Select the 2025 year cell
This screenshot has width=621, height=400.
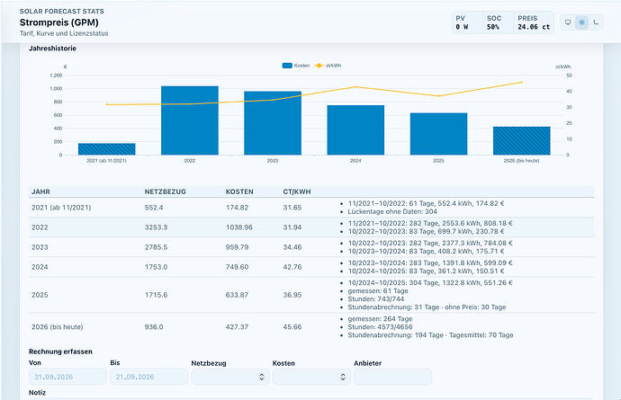(x=40, y=295)
